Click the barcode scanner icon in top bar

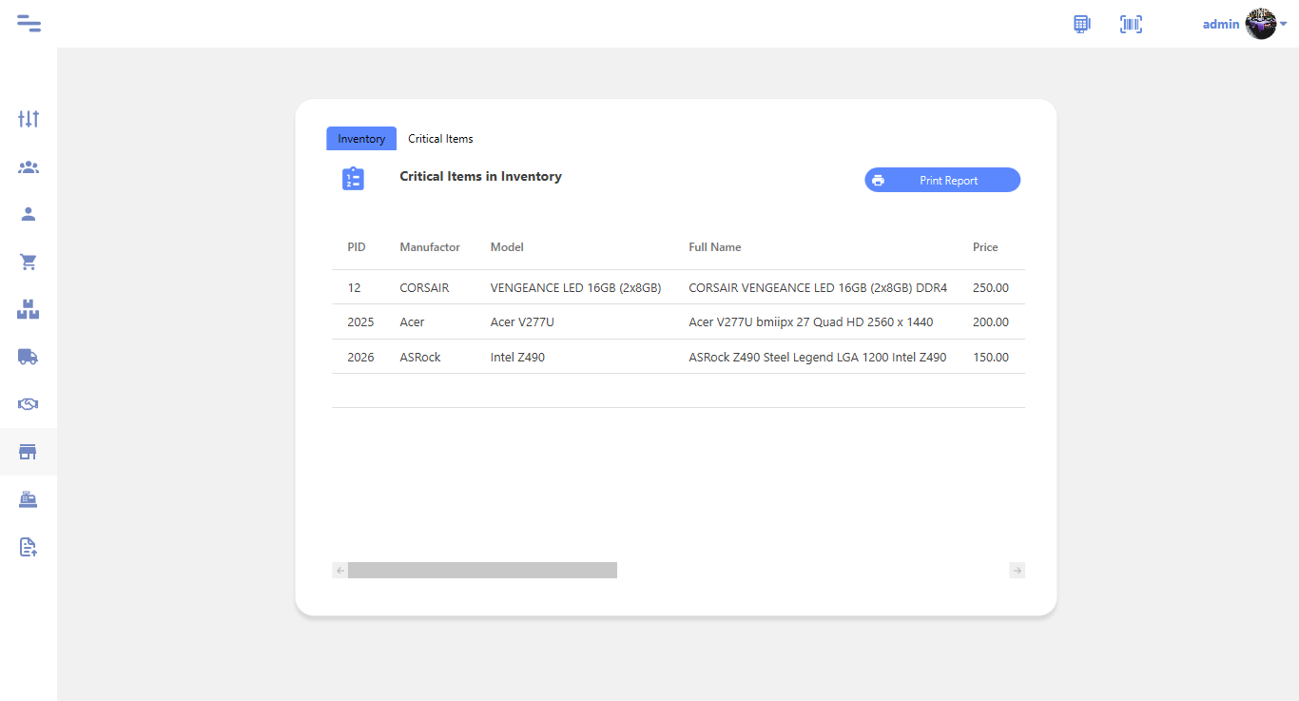(x=1132, y=24)
